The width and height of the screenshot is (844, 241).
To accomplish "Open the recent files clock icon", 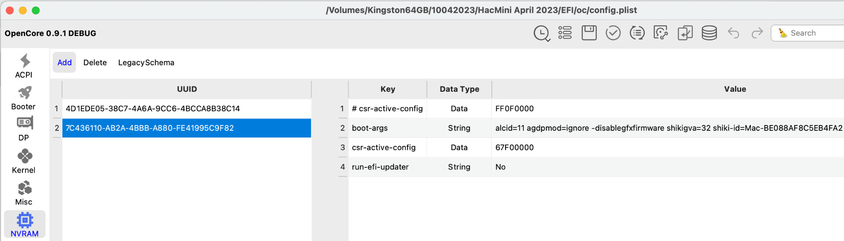I will click(541, 33).
